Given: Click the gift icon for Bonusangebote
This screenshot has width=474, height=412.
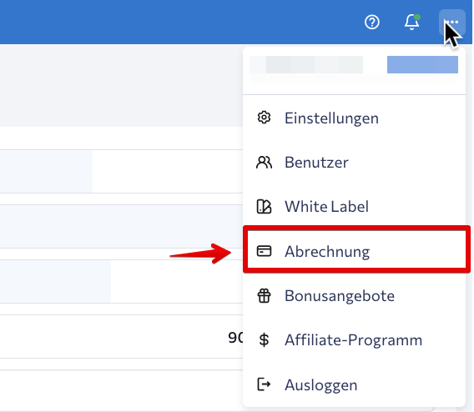Looking at the screenshot, I should 264,295.
